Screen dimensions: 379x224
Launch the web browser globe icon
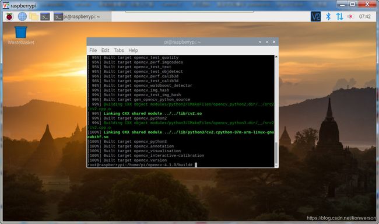point(22,17)
